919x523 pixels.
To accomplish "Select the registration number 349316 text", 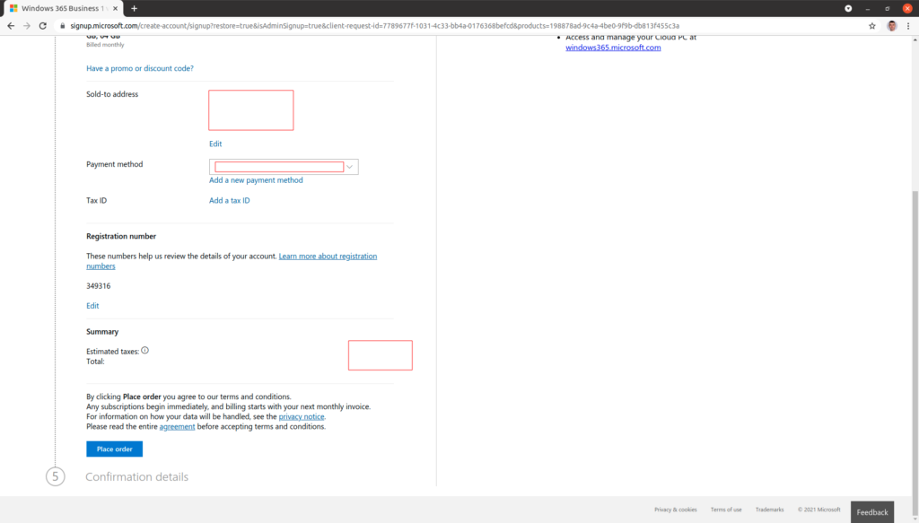I will (x=98, y=286).
